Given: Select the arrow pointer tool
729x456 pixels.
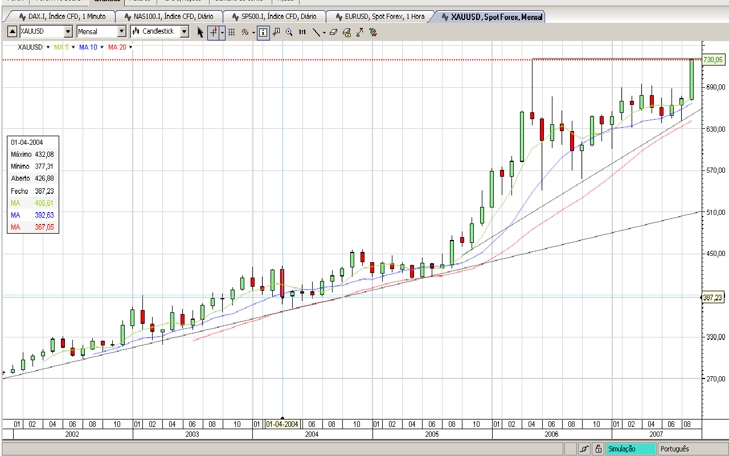Looking at the screenshot, I should [x=200, y=32].
